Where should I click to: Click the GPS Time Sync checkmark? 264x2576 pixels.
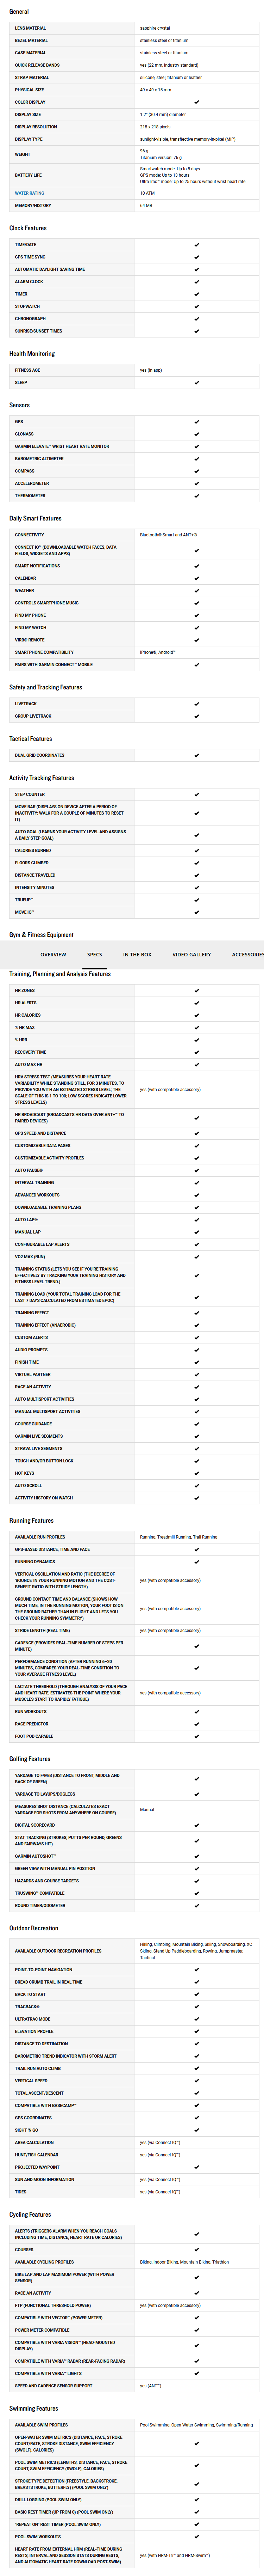(196, 257)
